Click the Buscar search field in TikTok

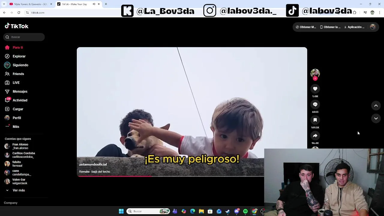click(24, 37)
